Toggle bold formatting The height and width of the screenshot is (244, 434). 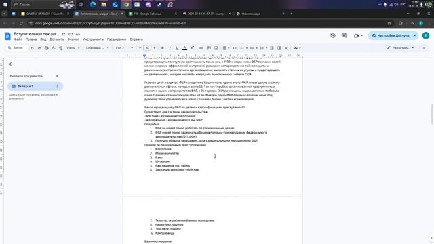click(163, 48)
